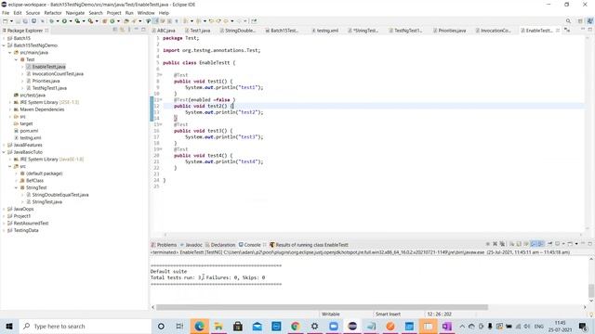Open Chrome from the taskbar
The width and height of the screenshot is (595, 334).
click(x=296, y=326)
